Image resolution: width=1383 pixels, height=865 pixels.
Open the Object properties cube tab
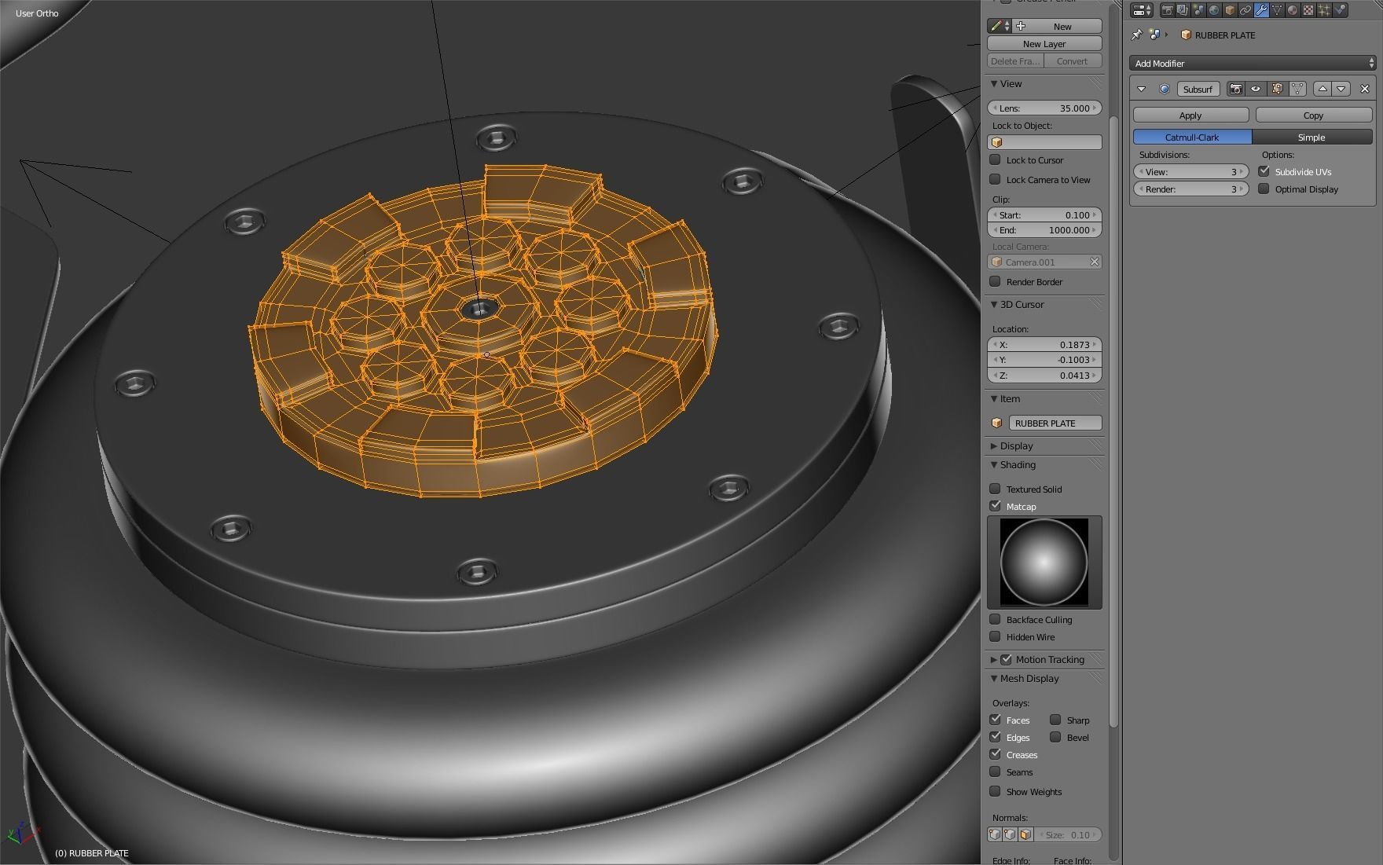(x=1230, y=10)
